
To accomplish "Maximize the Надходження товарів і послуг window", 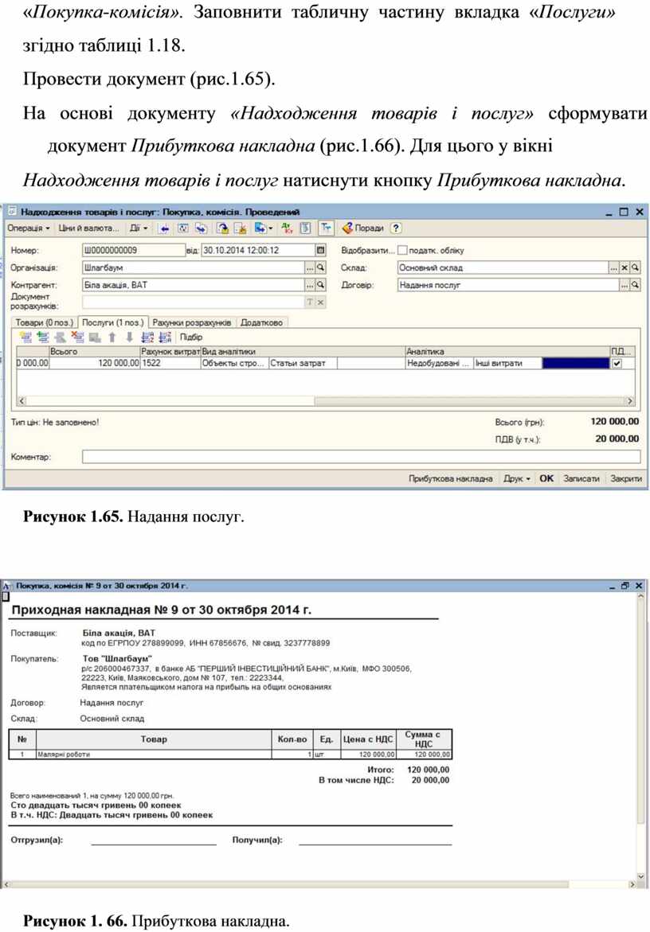I will (x=623, y=212).
